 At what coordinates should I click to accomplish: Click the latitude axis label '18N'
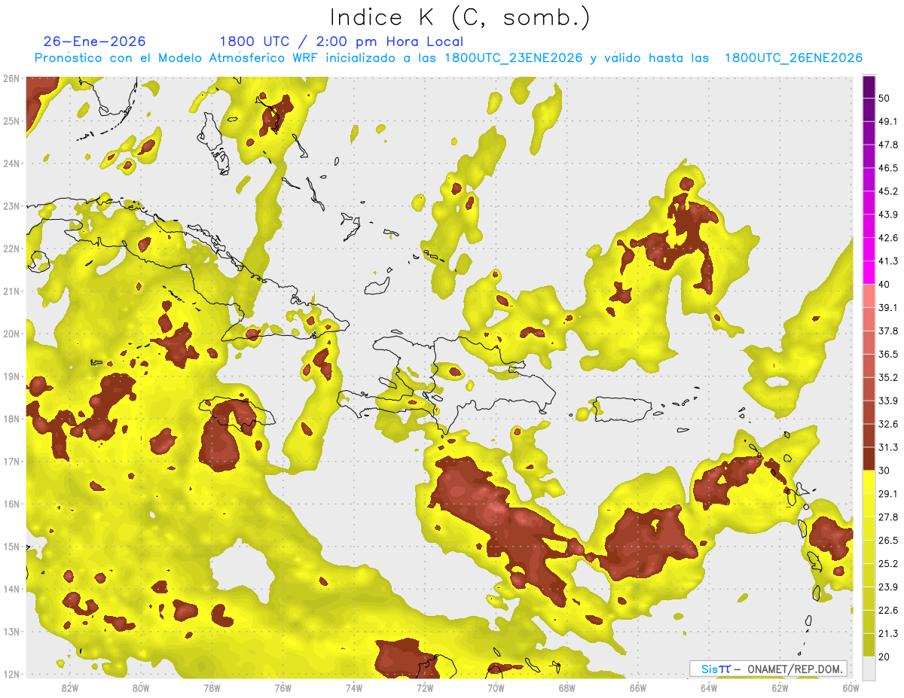click(x=11, y=419)
